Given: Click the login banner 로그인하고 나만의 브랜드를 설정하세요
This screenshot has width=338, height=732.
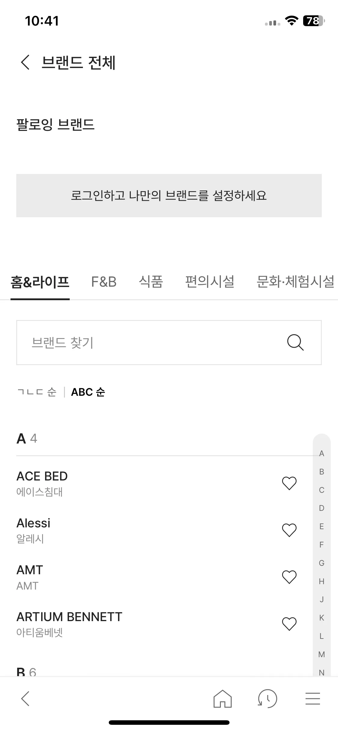Looking at the screenshot, I should (x=169, y=196).
